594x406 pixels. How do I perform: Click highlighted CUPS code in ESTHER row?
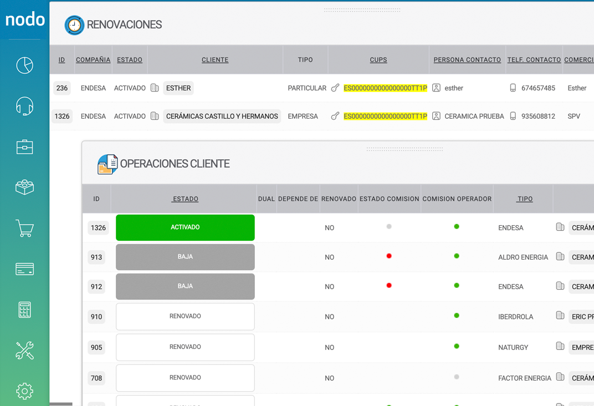(x=385, y=88)
